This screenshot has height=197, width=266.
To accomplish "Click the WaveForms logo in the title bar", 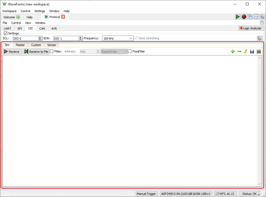I will click(4, 4).
